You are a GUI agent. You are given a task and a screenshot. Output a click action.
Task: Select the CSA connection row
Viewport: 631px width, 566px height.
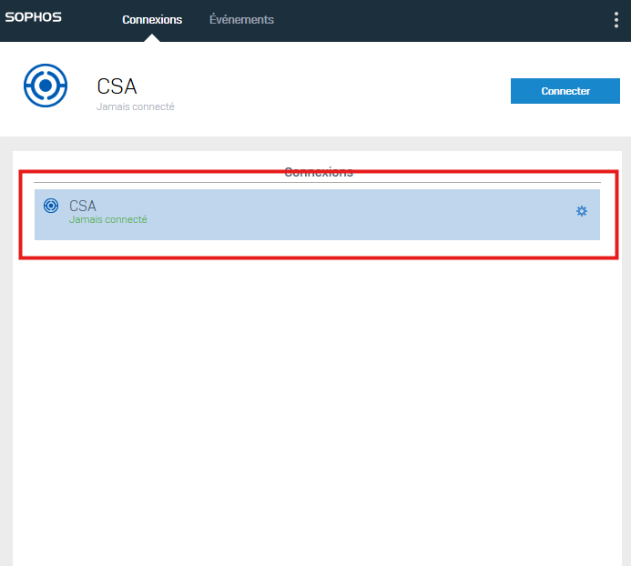317,215
